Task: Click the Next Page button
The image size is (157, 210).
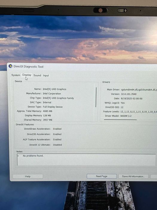Action: click(x=102, y=176)
